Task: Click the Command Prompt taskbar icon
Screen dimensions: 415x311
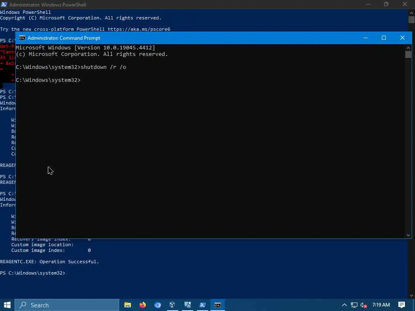Action: [218, 305]
